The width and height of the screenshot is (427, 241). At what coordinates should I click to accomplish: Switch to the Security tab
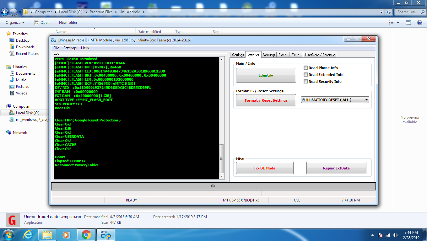[269, 55]
